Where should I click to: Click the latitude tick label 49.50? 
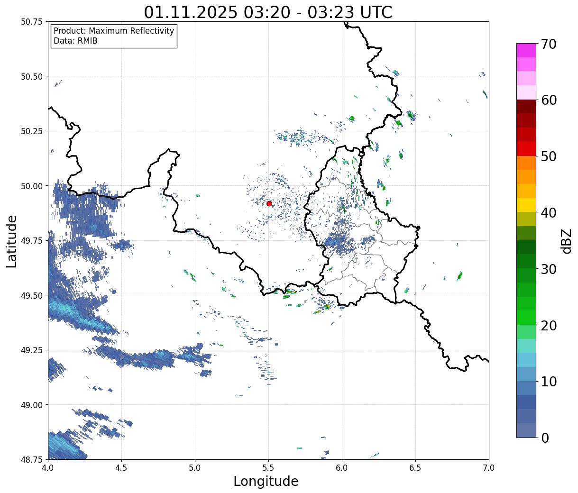pos(32,295)
